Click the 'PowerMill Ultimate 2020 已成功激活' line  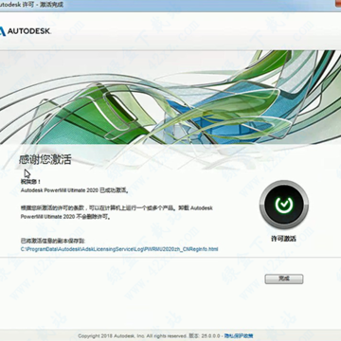74,190
